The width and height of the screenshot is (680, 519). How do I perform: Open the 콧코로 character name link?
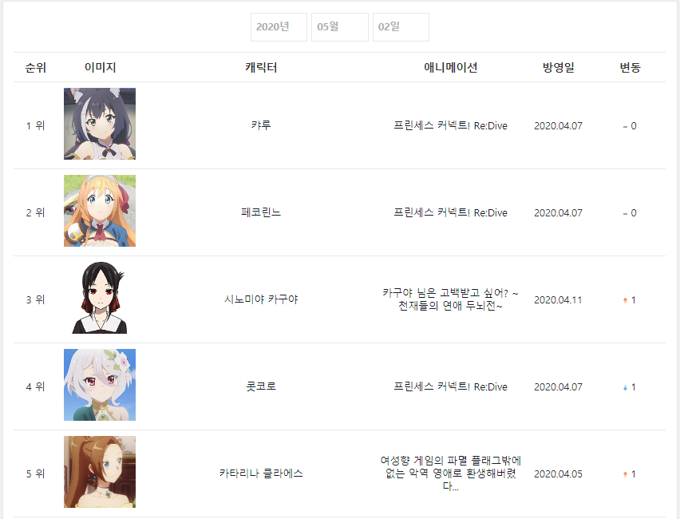point(261,386)
